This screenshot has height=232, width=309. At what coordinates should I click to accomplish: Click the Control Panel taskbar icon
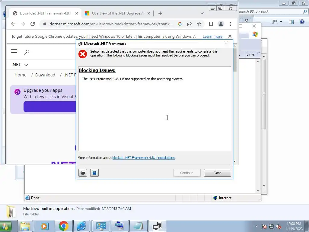(x=101, y=226)
